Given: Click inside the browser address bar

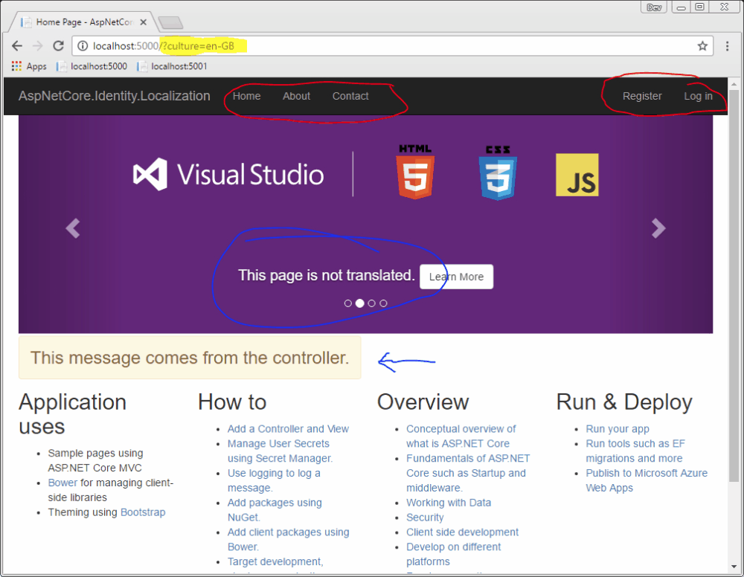Looking at the screenshot, I should pyautogui.click(x=372, y=45).
